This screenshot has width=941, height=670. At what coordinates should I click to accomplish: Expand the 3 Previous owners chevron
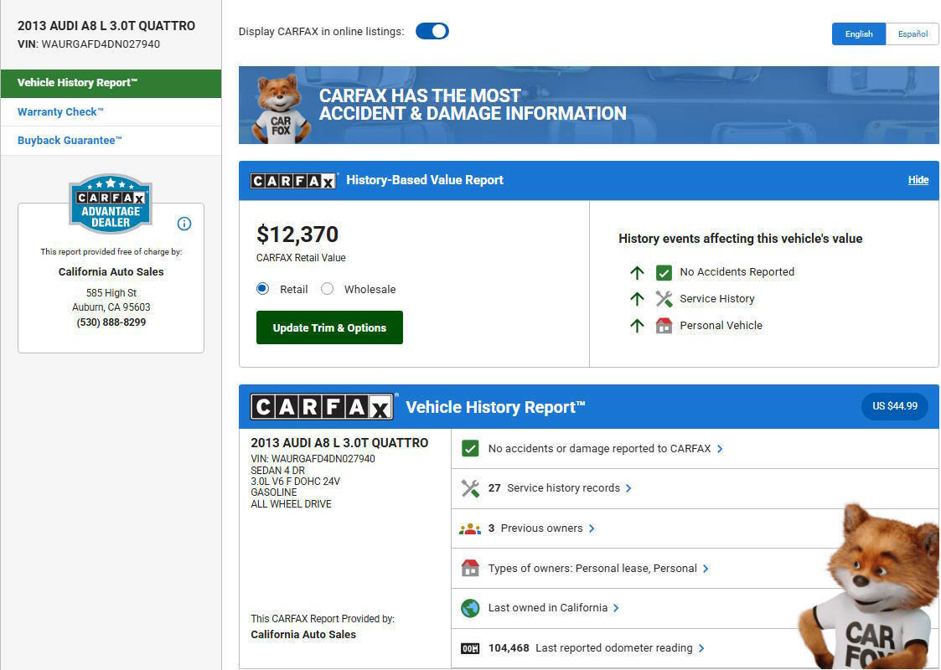click(x=592, y=528)
